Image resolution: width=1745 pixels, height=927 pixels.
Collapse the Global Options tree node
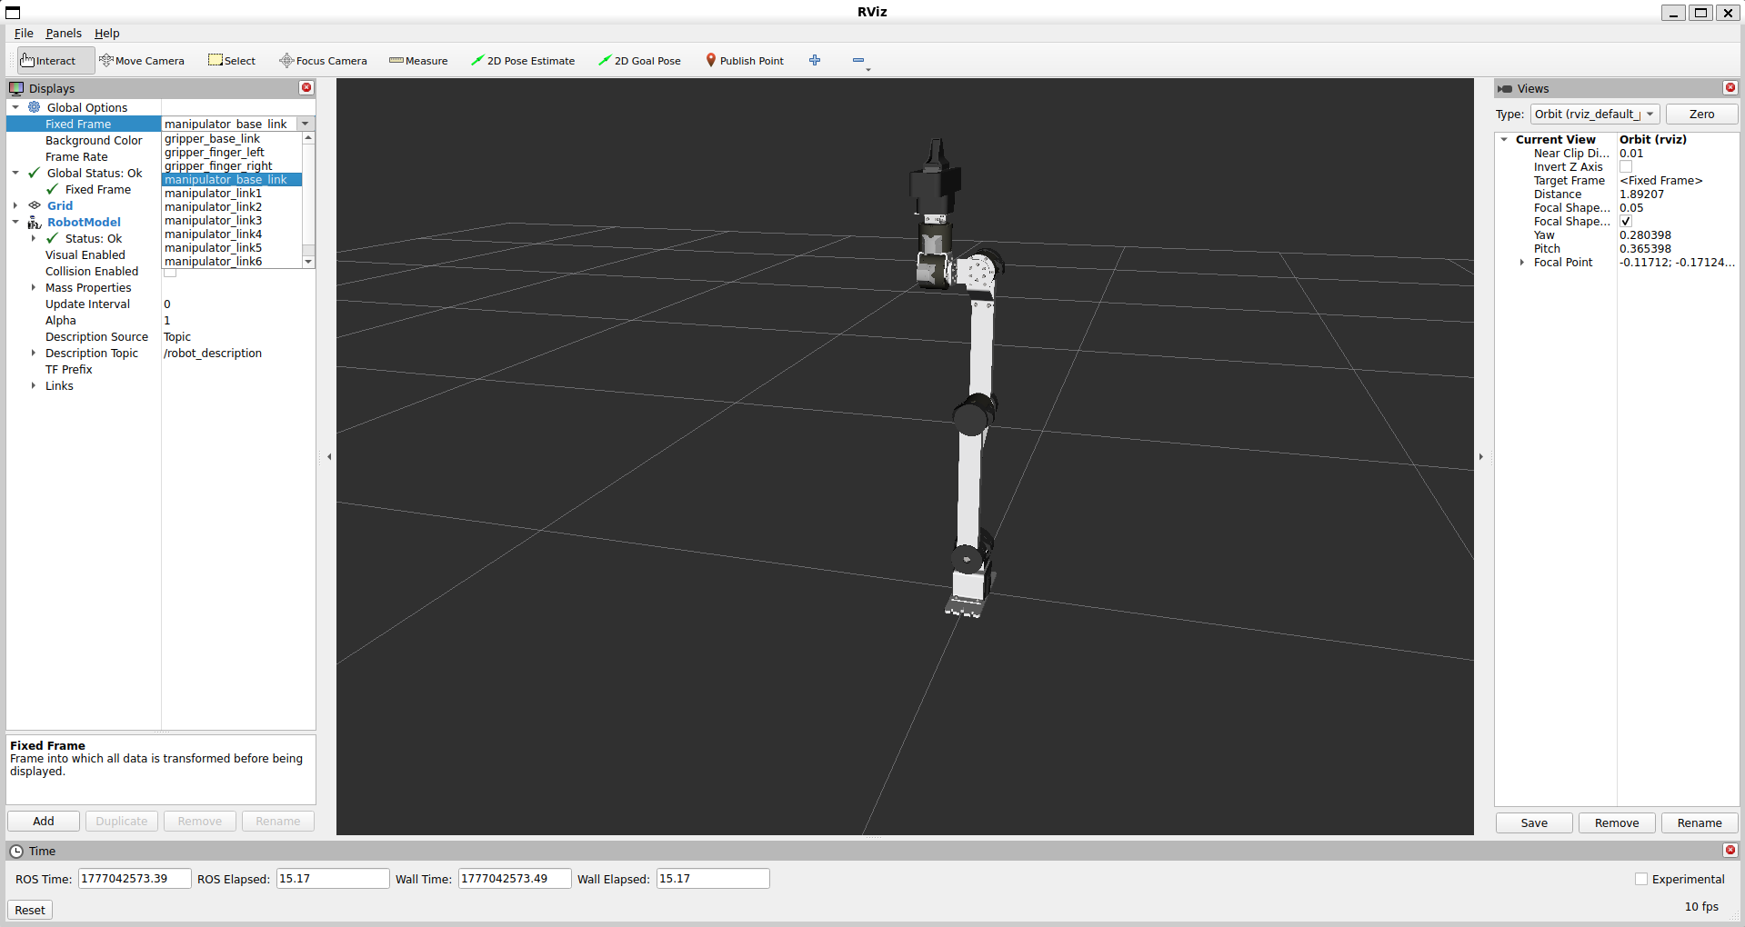[x=15, y=107]
